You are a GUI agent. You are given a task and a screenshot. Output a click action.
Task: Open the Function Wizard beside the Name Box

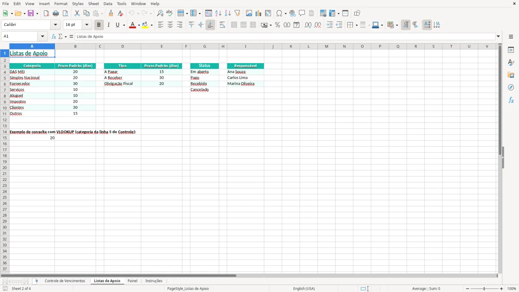54,37
